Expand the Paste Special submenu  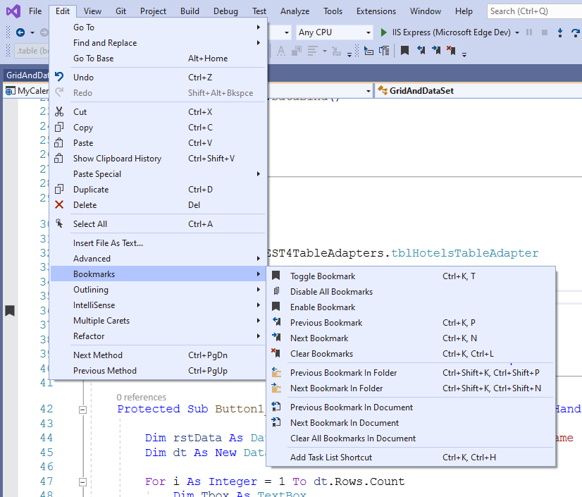click(159, 174)
